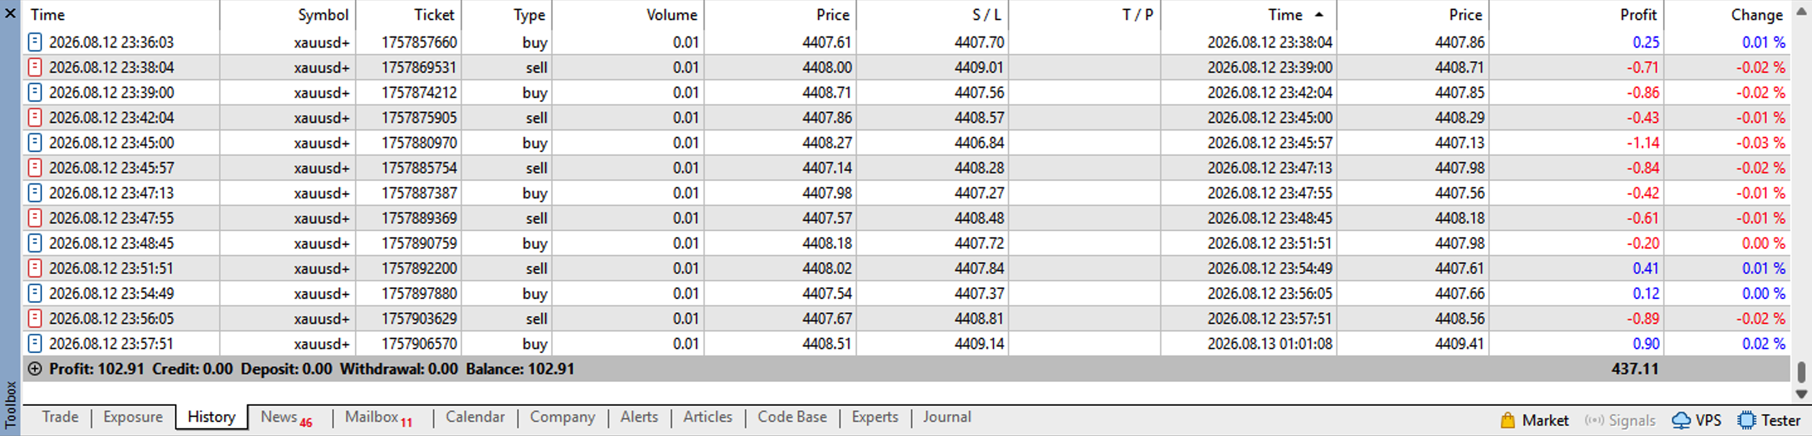Sort by the Change column header
The height and width of the screenshot is (436, 1812).
1728,14
